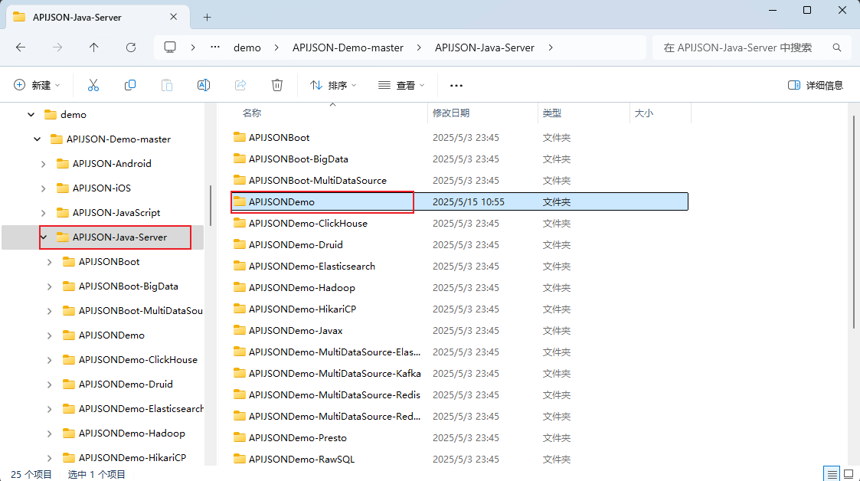Collapse the APIJSON-Java-Server tree node
This screenshot has height=481, width=860.
[44, 237]
